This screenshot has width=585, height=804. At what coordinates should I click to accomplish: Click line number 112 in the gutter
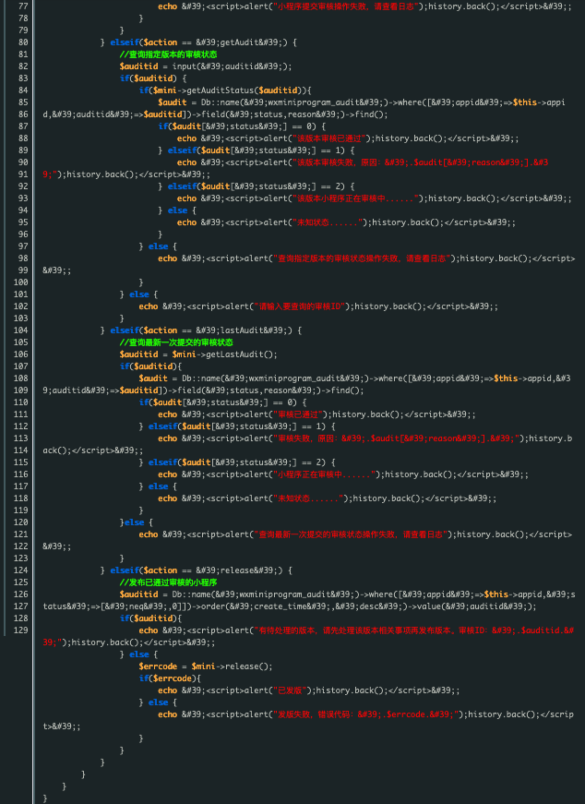[x=21, y=426]
